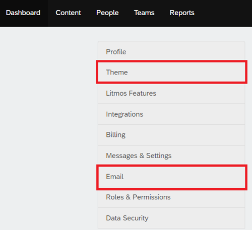Go to Email configuration settings

171,177
